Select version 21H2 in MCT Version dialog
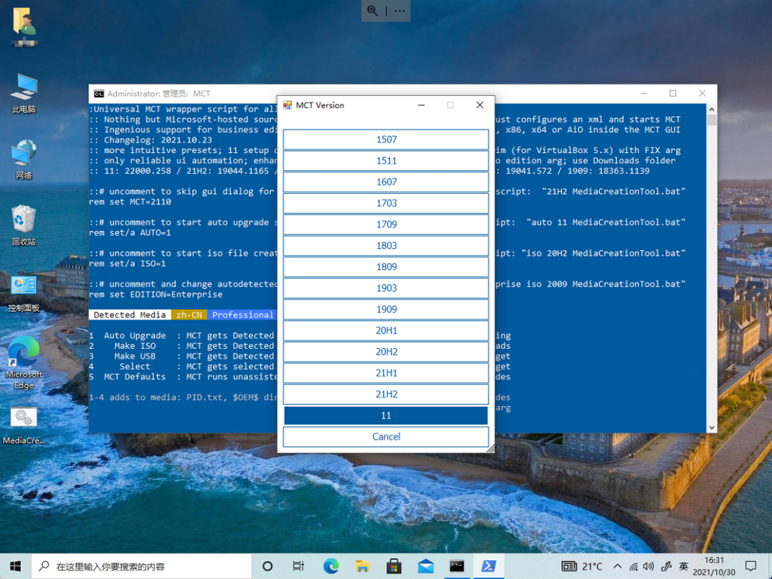The width and height of the screenshot is (772, 579). (x=386, y=394)
